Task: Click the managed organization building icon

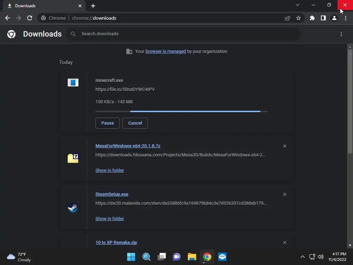Action: pos(129,51)
